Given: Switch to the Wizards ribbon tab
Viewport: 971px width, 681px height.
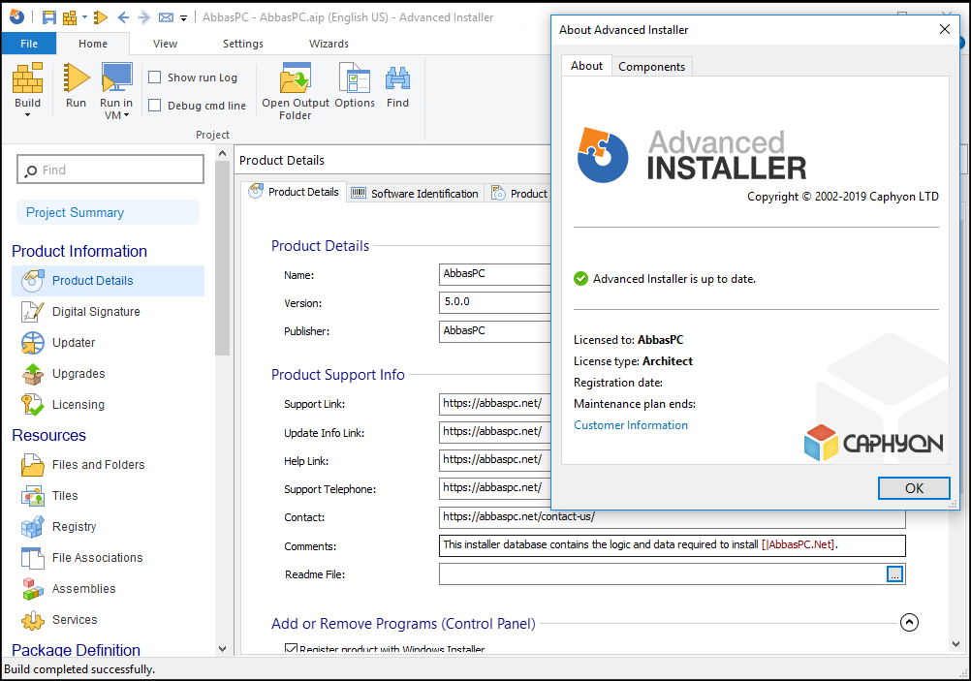Looking at the screenshot, I should pos(329,44).
